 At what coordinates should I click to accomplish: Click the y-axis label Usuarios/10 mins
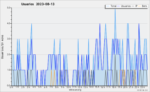pos(2,47)
